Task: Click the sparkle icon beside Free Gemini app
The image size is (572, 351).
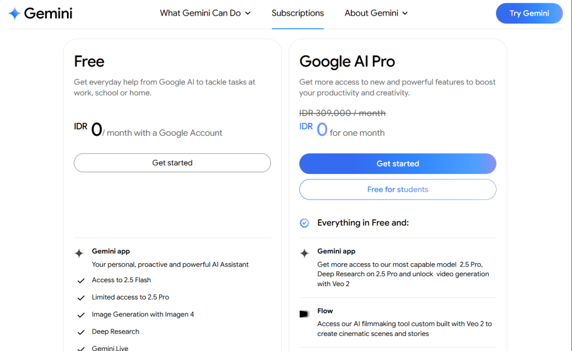Action: [x=79, y=253]
